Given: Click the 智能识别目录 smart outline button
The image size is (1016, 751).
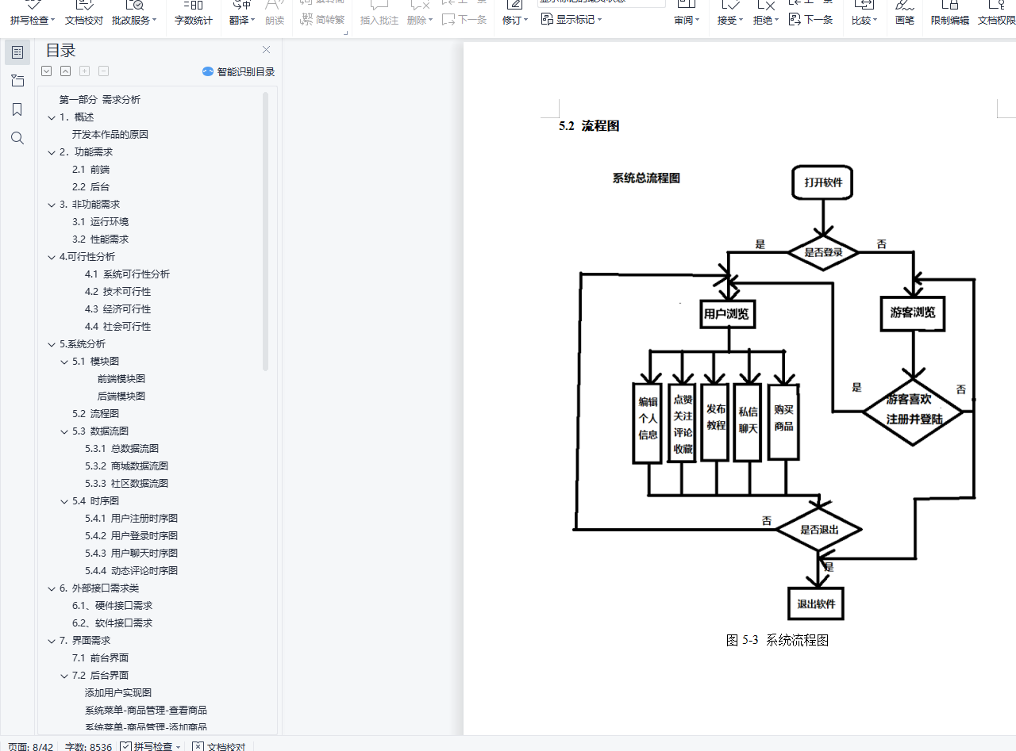Looking at the screenshot, I should click(238, 71).
